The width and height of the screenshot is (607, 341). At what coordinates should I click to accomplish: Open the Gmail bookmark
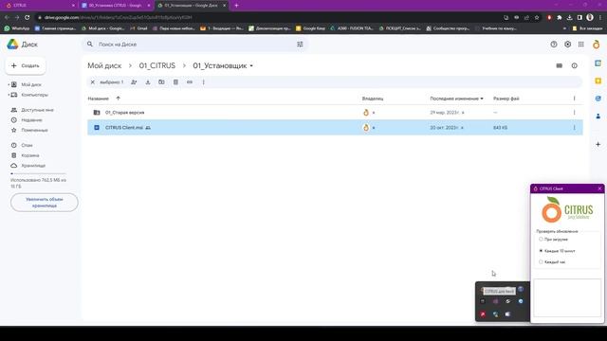point(138,28)
